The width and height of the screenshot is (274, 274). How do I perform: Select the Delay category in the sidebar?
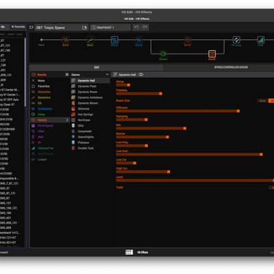point(41,114)
